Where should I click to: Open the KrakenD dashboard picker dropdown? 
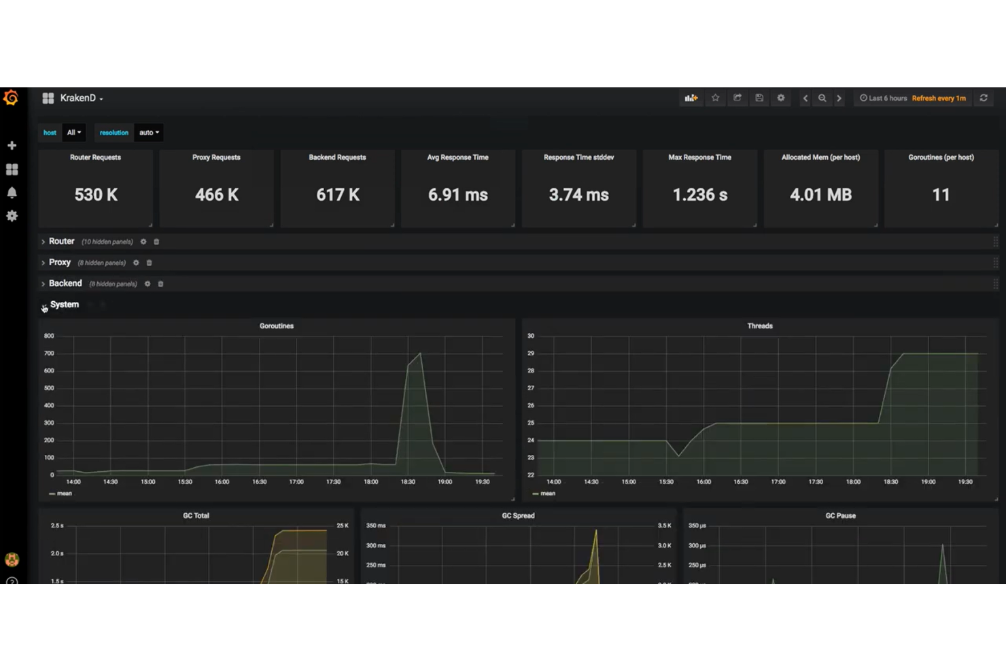pos(73,98)
